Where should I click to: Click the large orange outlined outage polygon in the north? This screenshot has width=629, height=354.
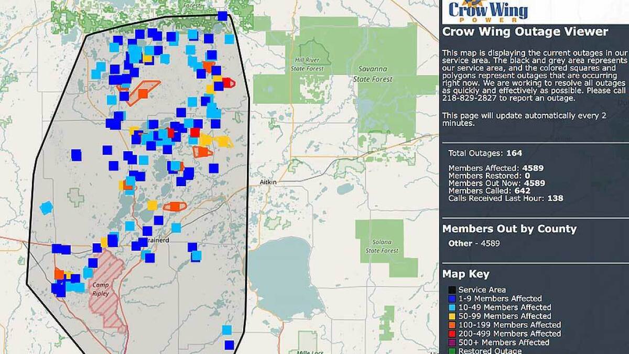click(x=143, y=91)
